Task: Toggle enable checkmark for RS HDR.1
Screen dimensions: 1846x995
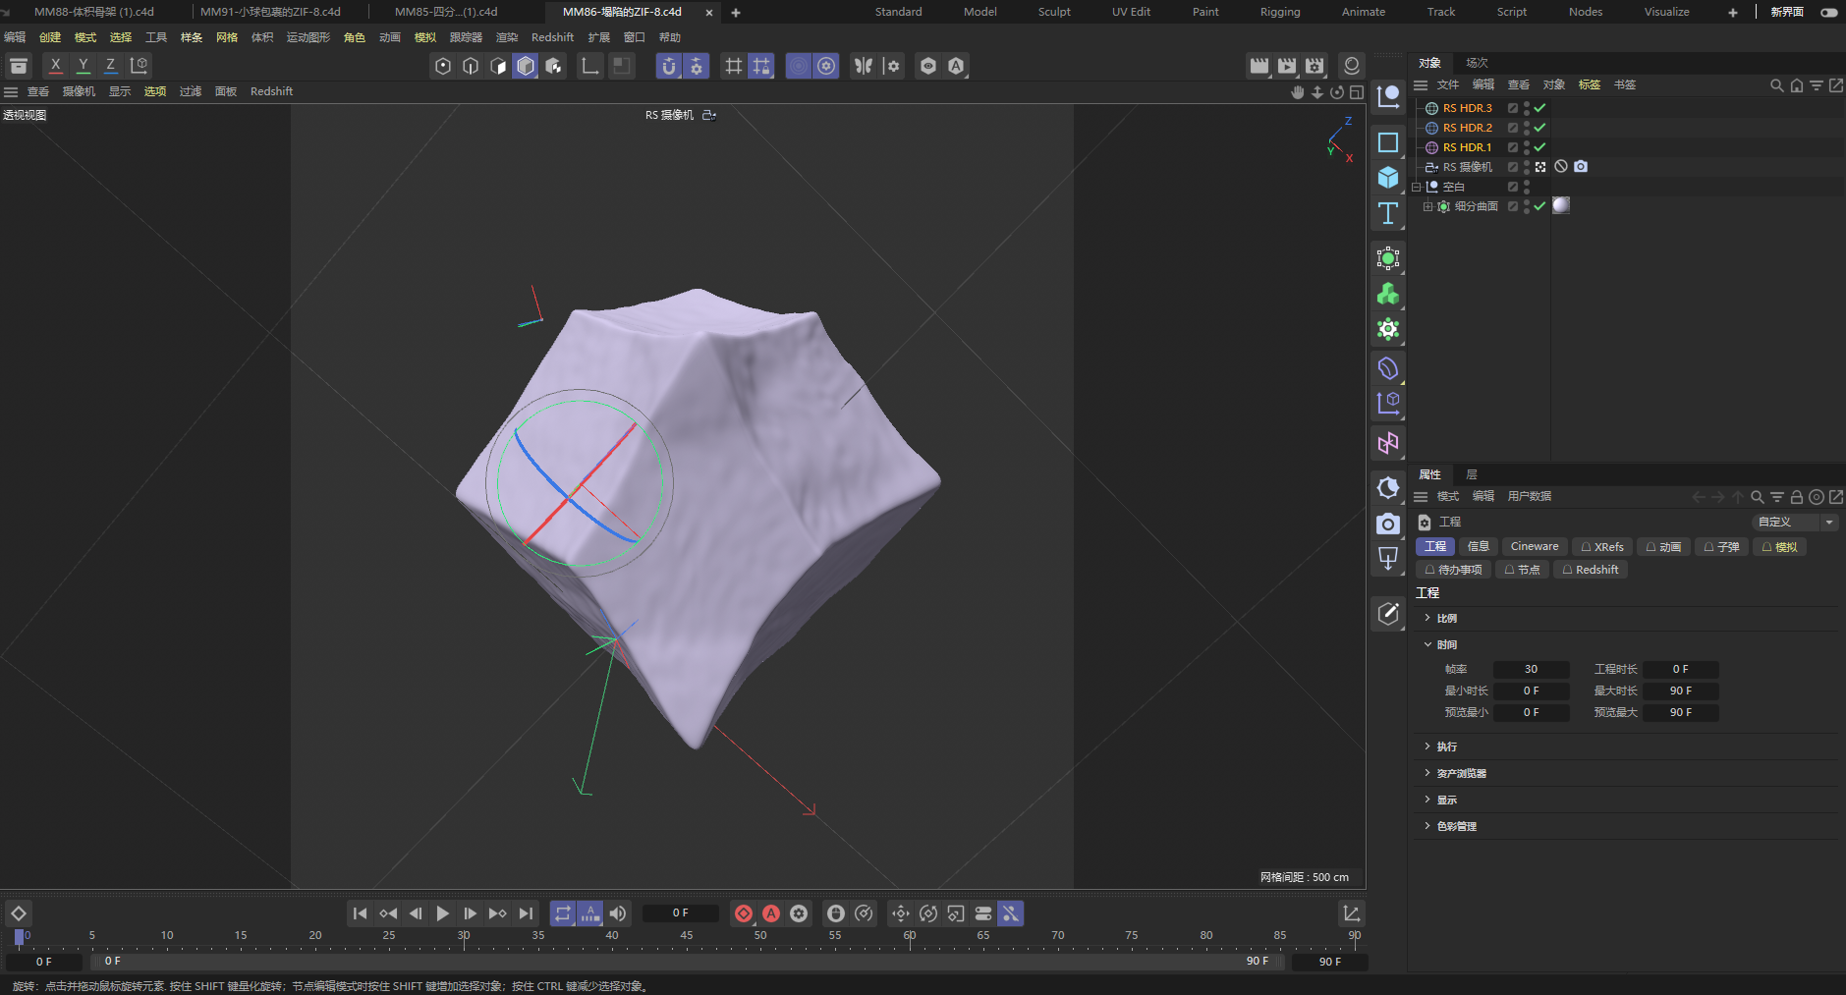Action: (x=1540, y=147)
